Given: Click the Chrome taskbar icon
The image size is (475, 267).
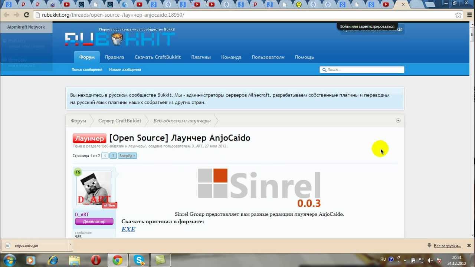Looking at the screenshot, I should tap(118, 260).
